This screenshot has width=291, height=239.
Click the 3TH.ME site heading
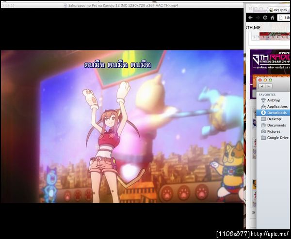point(253,28)
